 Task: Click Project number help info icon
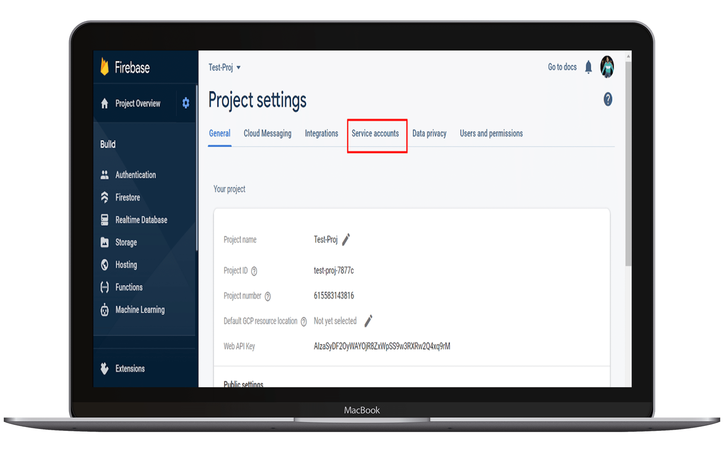(x=268, y=296)
